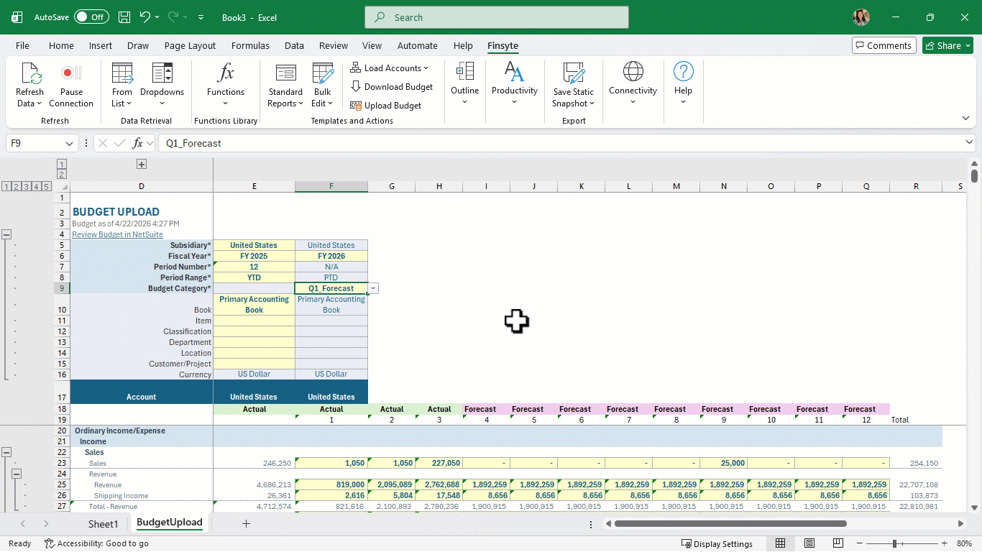The height and width of the screenshot is (552, 982).
Task: Click the Save icon in the title bar
Action: point(124,17)
